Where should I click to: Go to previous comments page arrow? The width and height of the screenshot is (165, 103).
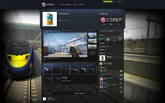[x=88, y=93]
